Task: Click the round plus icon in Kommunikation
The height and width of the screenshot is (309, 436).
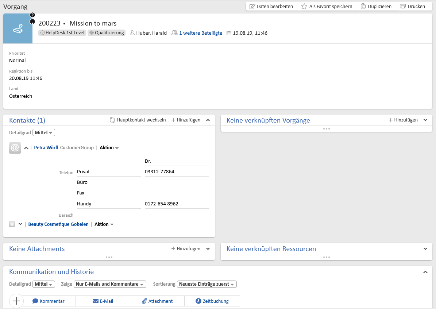Action: click(16, 301)
